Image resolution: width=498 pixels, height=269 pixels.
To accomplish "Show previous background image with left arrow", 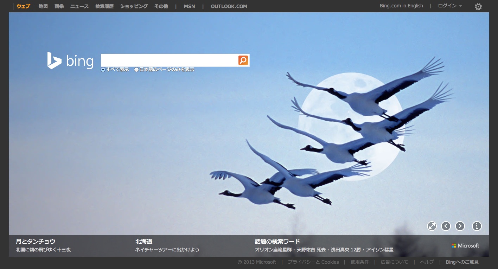I will tap(446, 226).
